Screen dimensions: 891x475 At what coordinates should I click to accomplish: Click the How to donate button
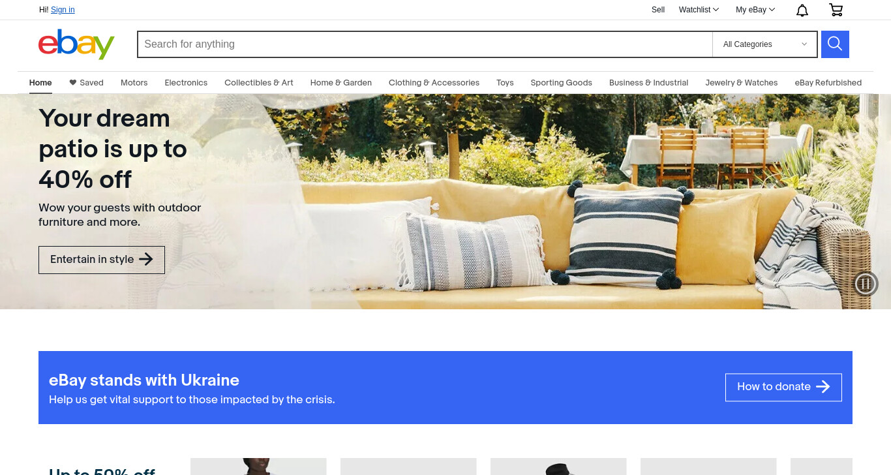783,387
